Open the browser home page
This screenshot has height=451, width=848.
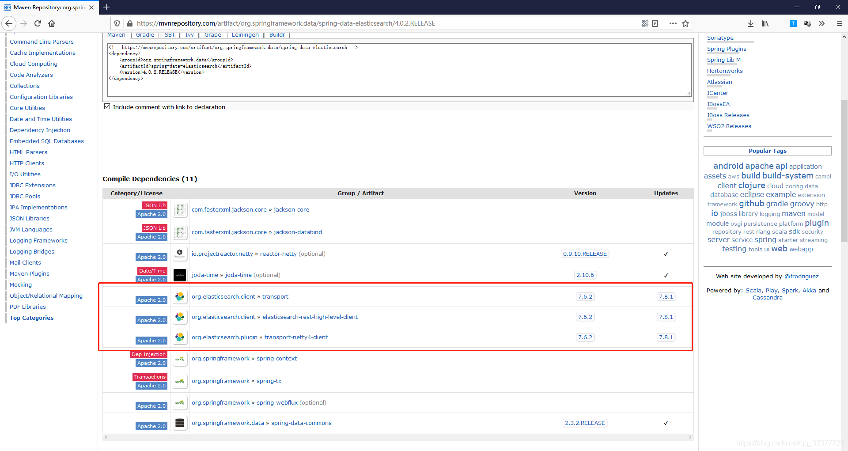52,23
